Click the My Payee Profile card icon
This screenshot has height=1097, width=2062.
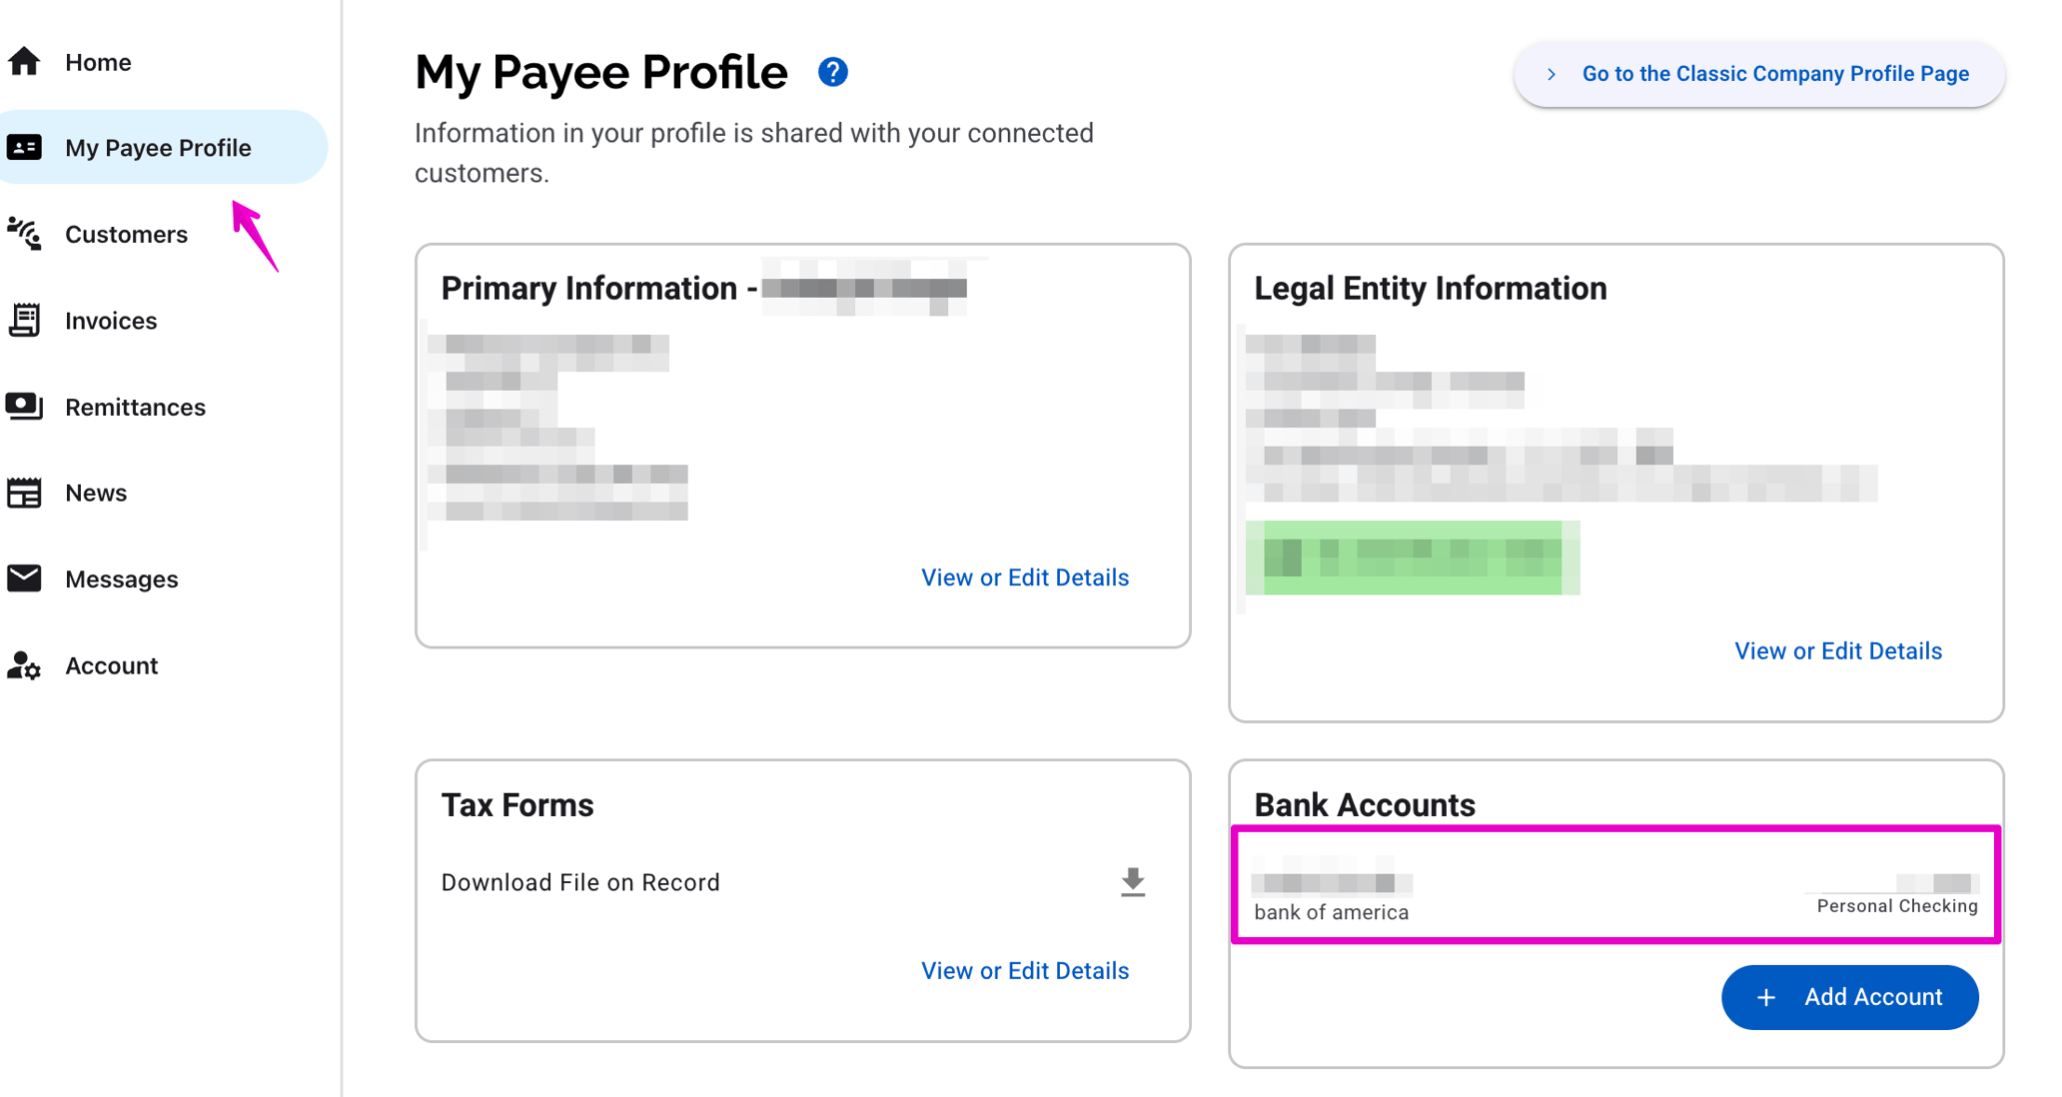[24, 147]
